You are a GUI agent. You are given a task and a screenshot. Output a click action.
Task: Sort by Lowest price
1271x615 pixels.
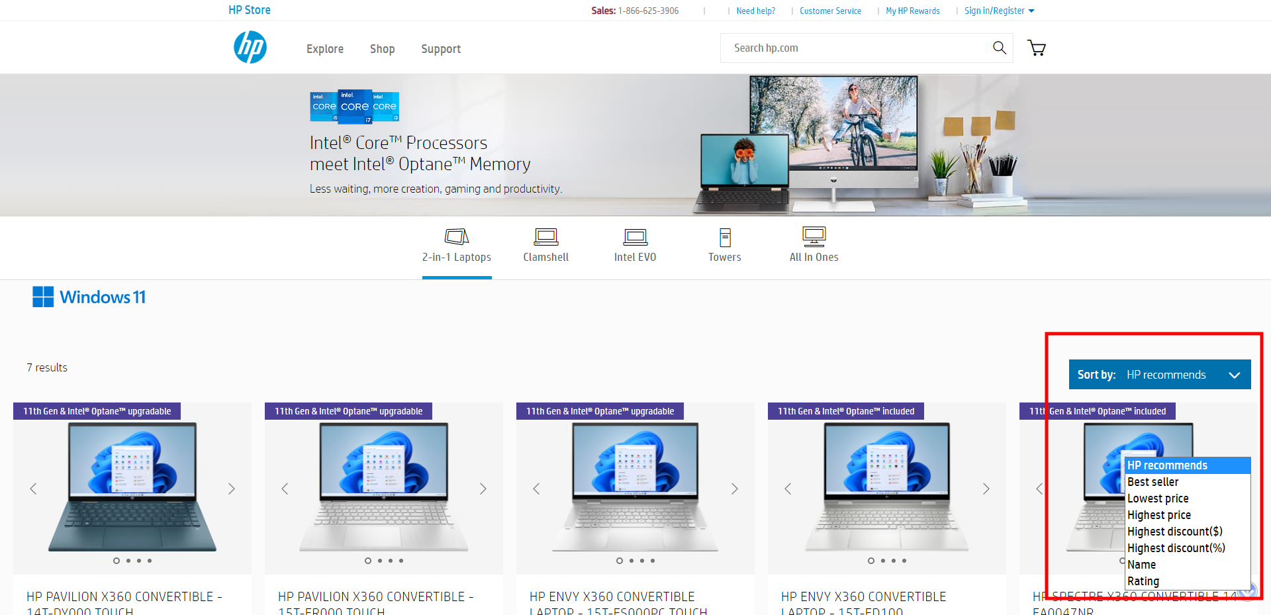[x=1188, y=498]
